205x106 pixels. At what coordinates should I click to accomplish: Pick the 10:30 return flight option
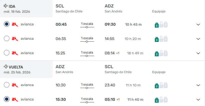pyautogui.click(x=7, y=85)
